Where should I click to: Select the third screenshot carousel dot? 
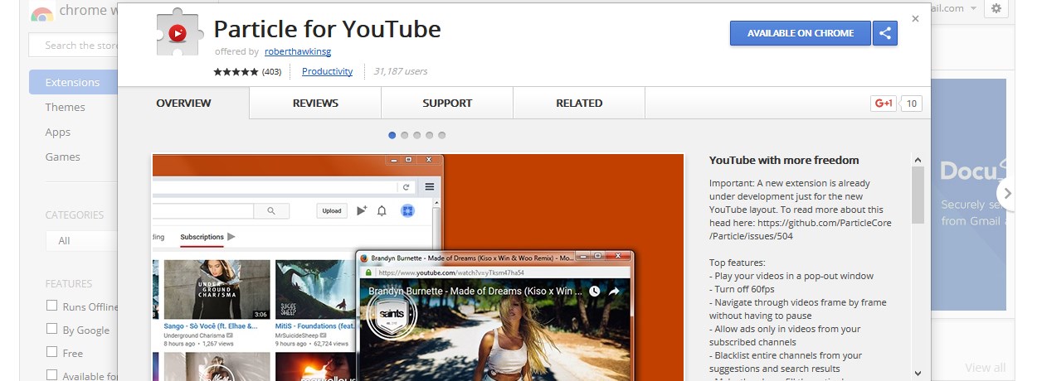click(417, 135)
